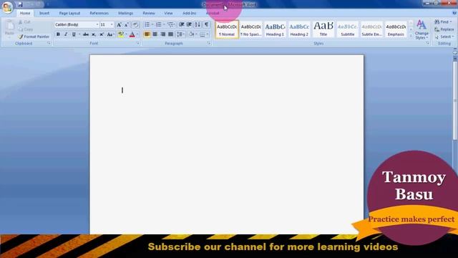Apply the No Spacing style
458x258 pixels.
pos(251,29)
